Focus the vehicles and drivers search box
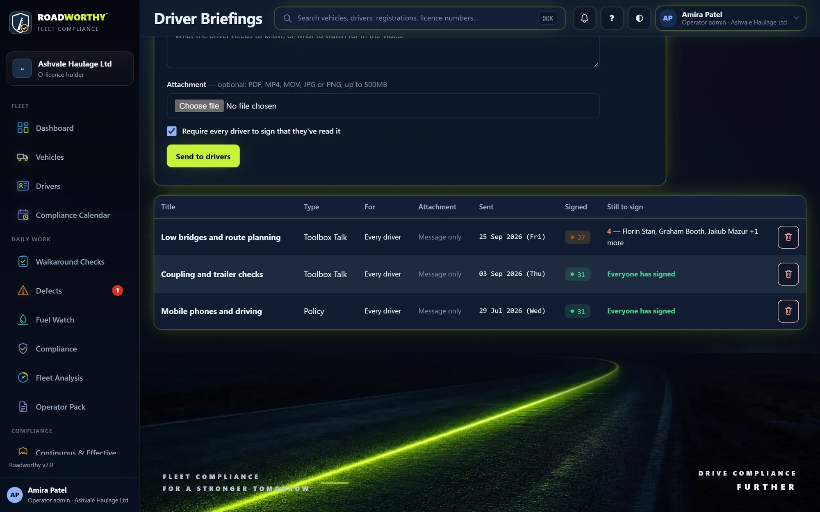The image size is (820, 512). point(419,18)
